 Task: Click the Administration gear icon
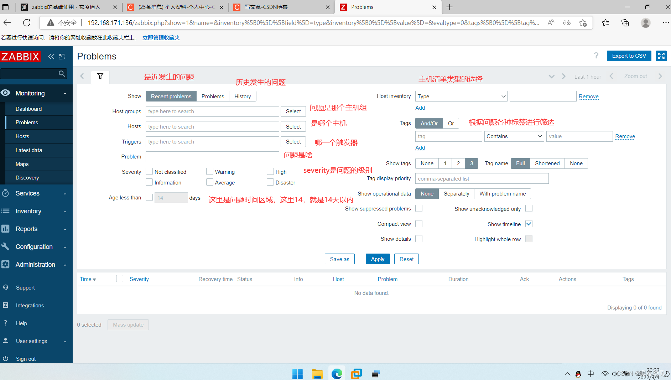click(5, 265)
